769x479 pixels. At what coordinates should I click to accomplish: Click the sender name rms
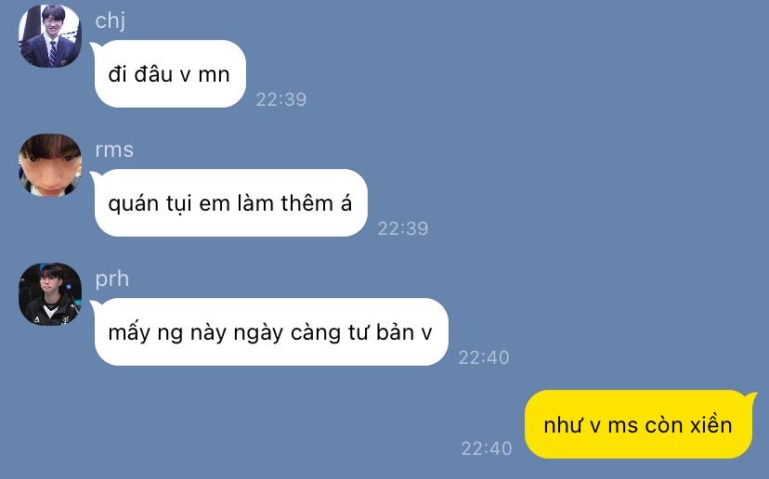pyautogui.click(x=114, y=149)
